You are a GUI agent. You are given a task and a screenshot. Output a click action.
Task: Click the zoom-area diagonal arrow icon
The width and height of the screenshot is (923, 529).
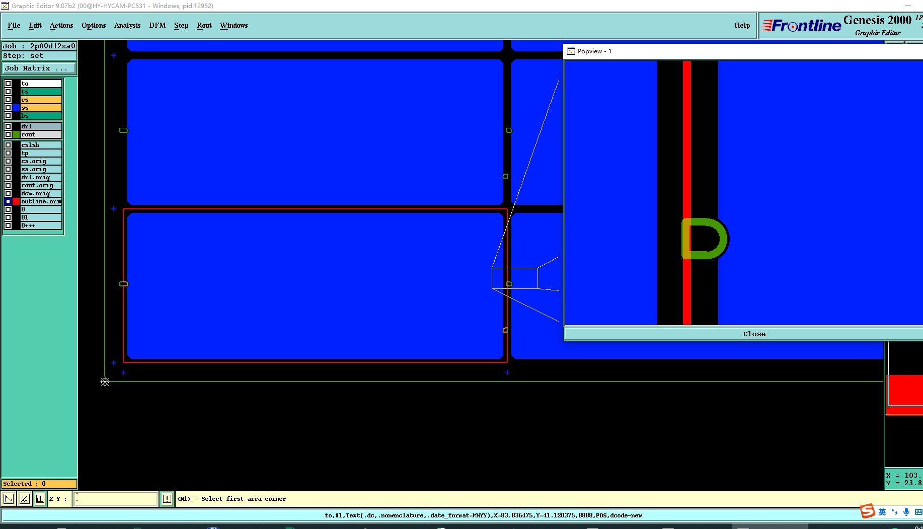pos(9,499)
